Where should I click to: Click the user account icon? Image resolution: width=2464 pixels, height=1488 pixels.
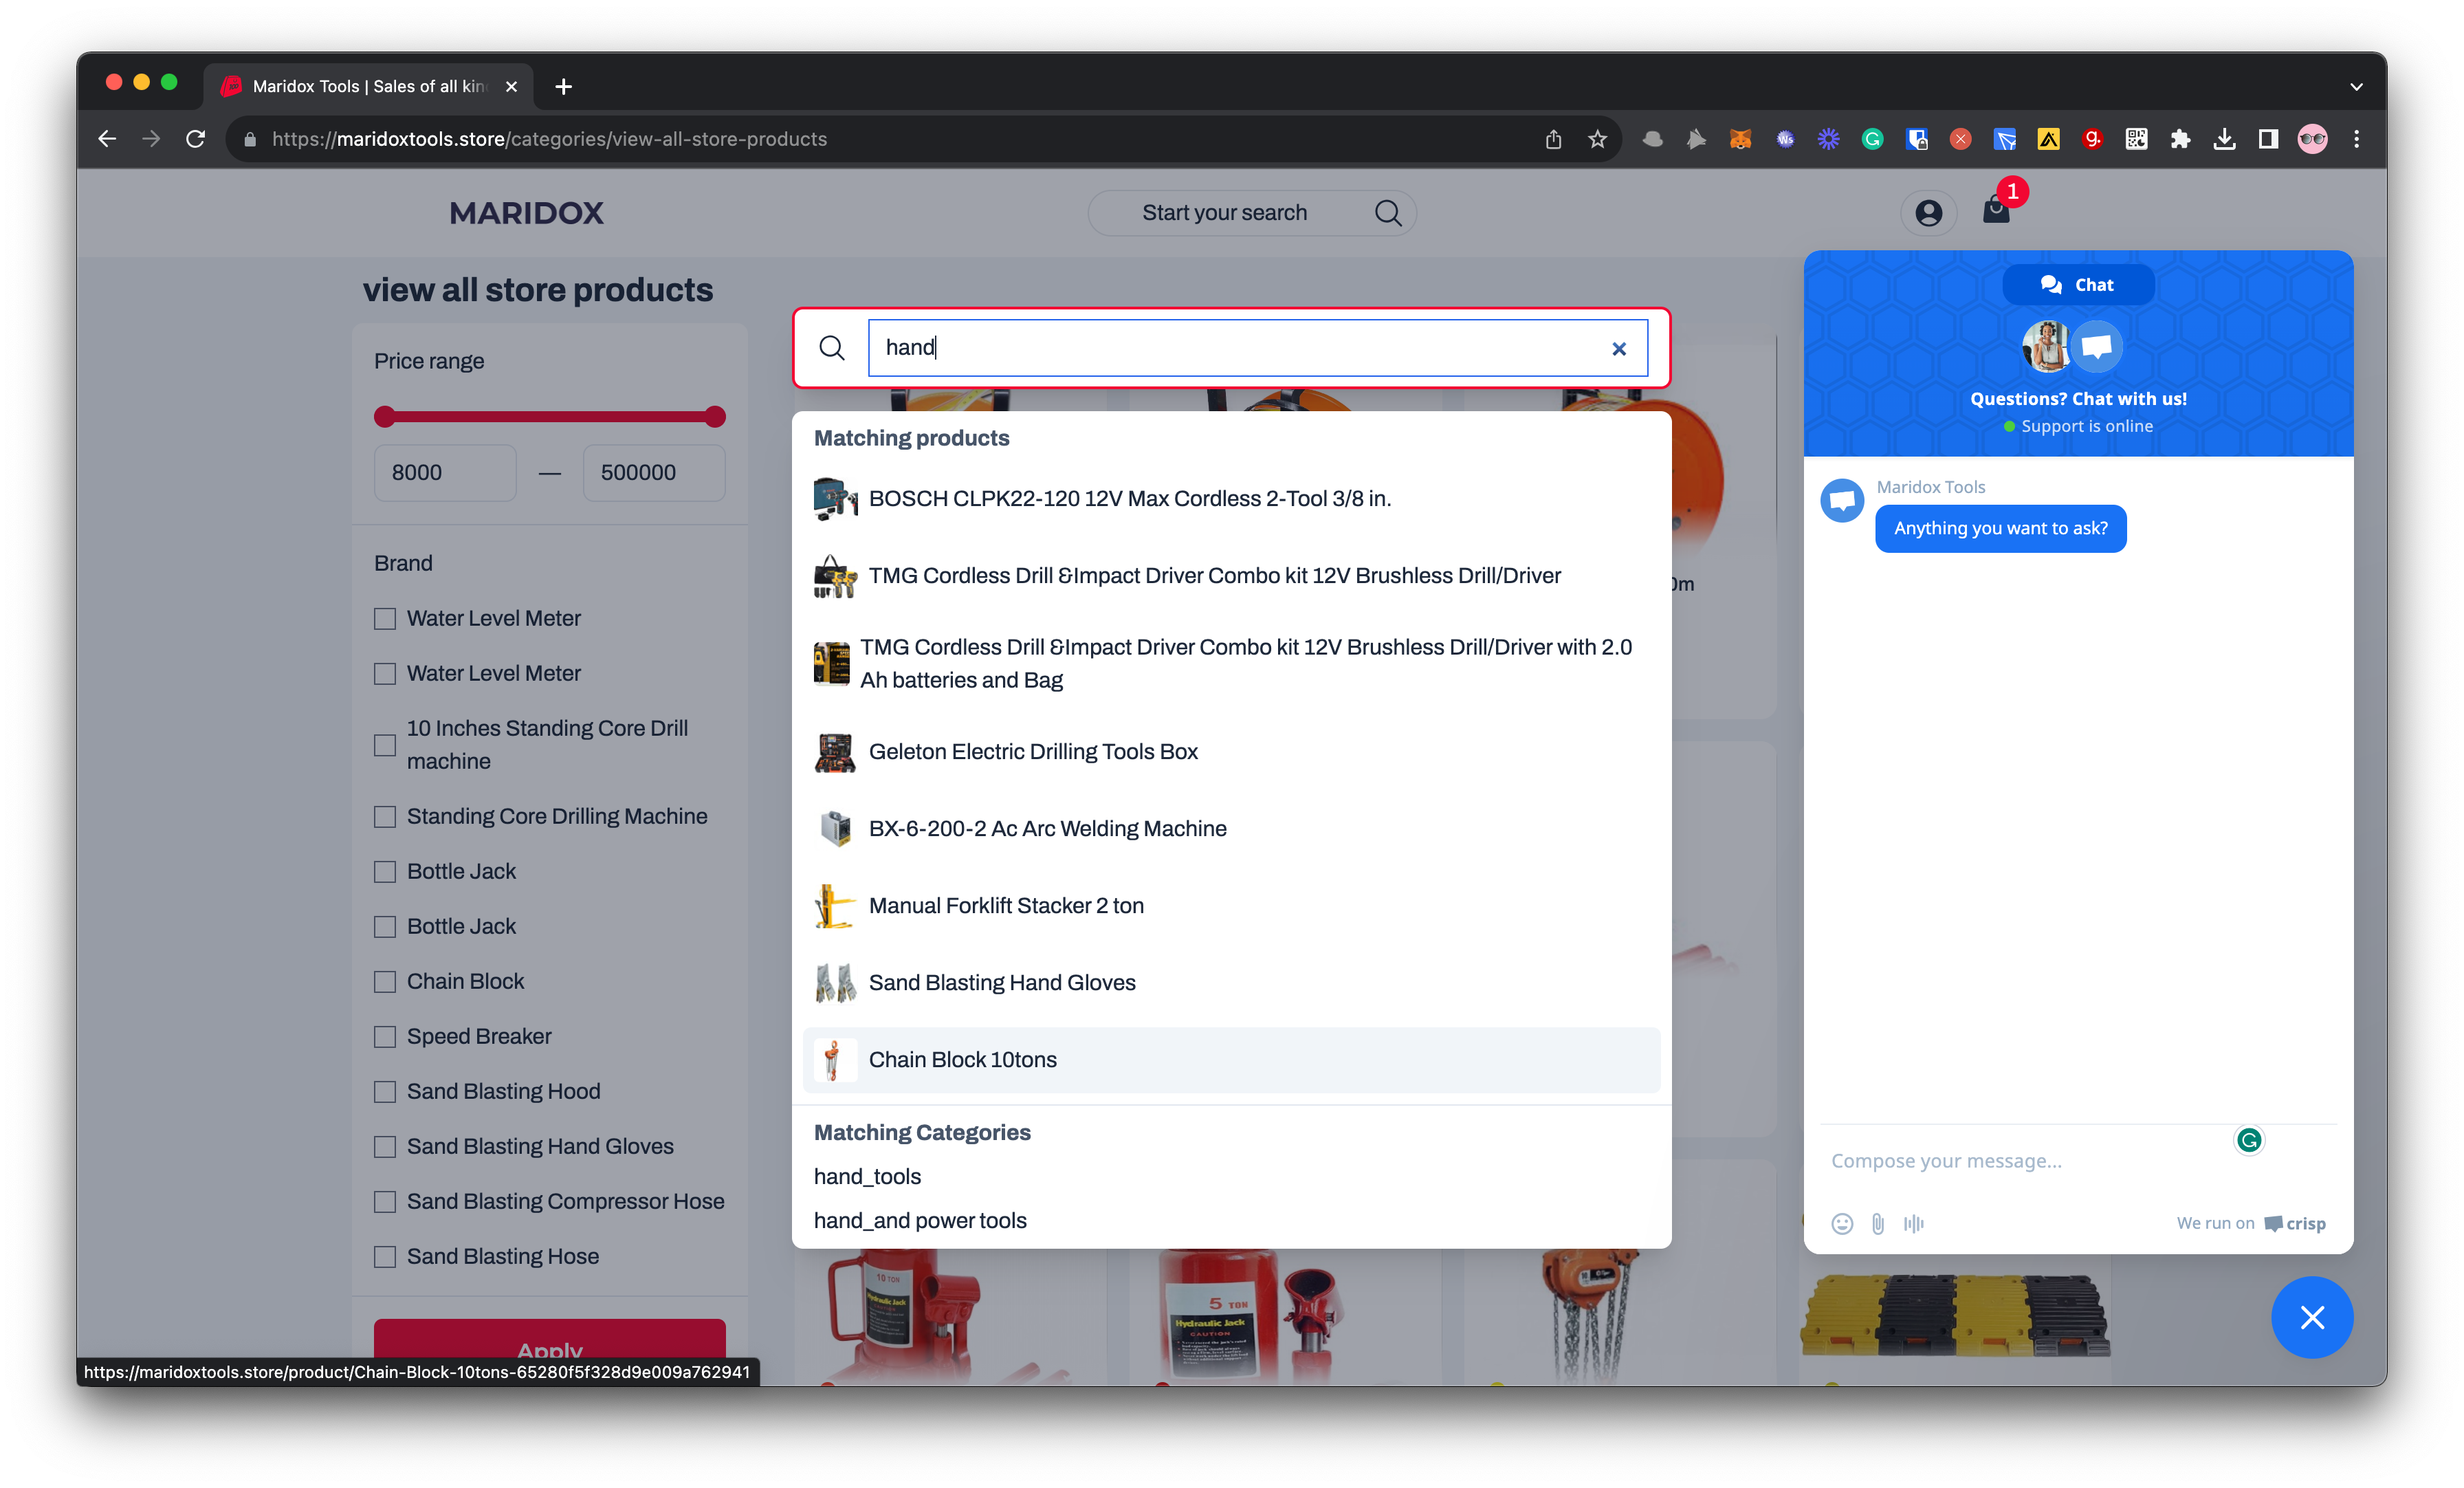point(1928,213)
